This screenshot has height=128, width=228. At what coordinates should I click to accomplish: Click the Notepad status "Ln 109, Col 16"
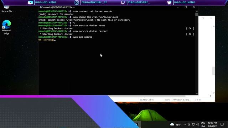pyautogui.click(x=147, y=100)
